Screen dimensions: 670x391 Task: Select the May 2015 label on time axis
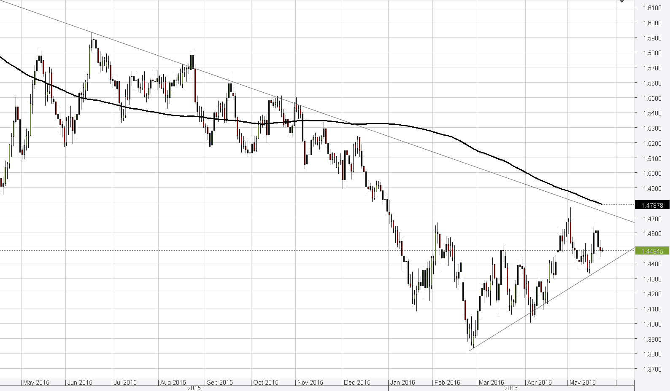coord(36,383)
